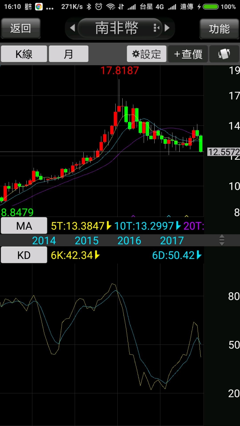The image size is (240, 426).
Task: Open the MA indicator selector
Action: (24, 226)
